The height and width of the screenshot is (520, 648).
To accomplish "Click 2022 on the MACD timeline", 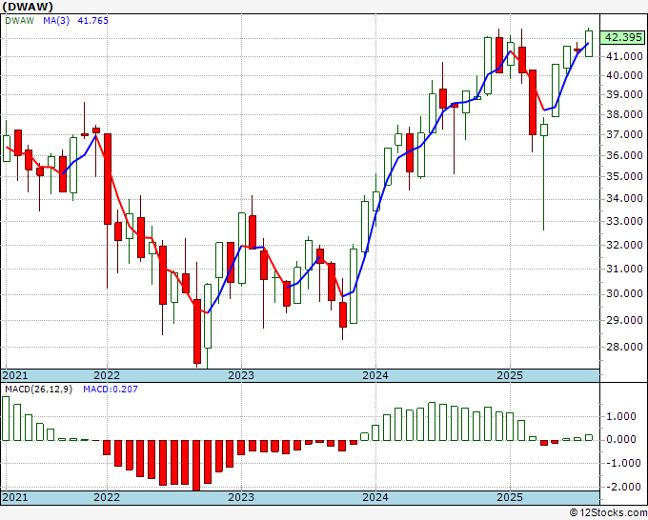I will 107,497.
